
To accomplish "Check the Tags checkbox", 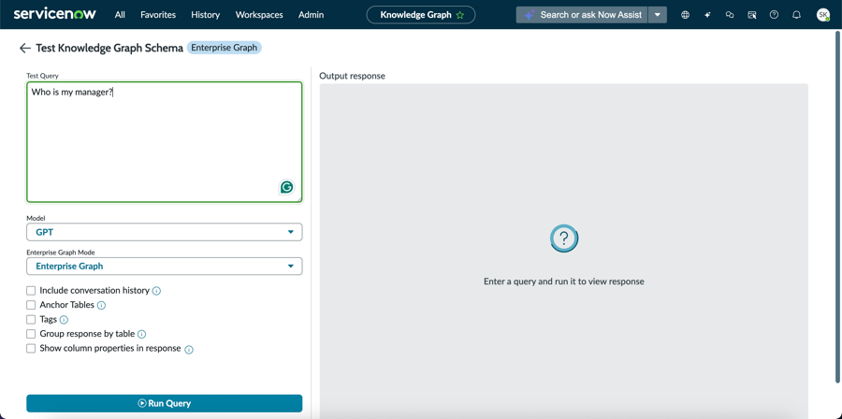I will (31, 320).
